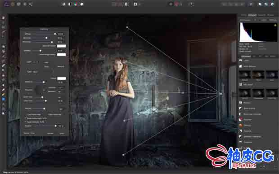Toggle the red snapping icon in toolbar
The height and width of the screenshot is (174, 279).
pos(176,4)
